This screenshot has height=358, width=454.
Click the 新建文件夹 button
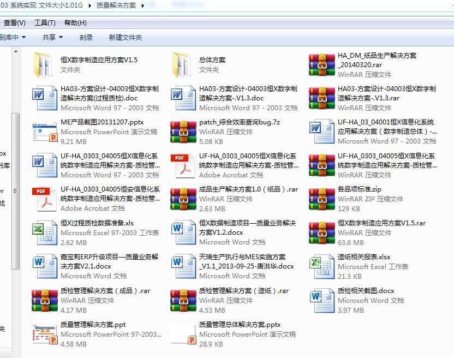[125, 37]
